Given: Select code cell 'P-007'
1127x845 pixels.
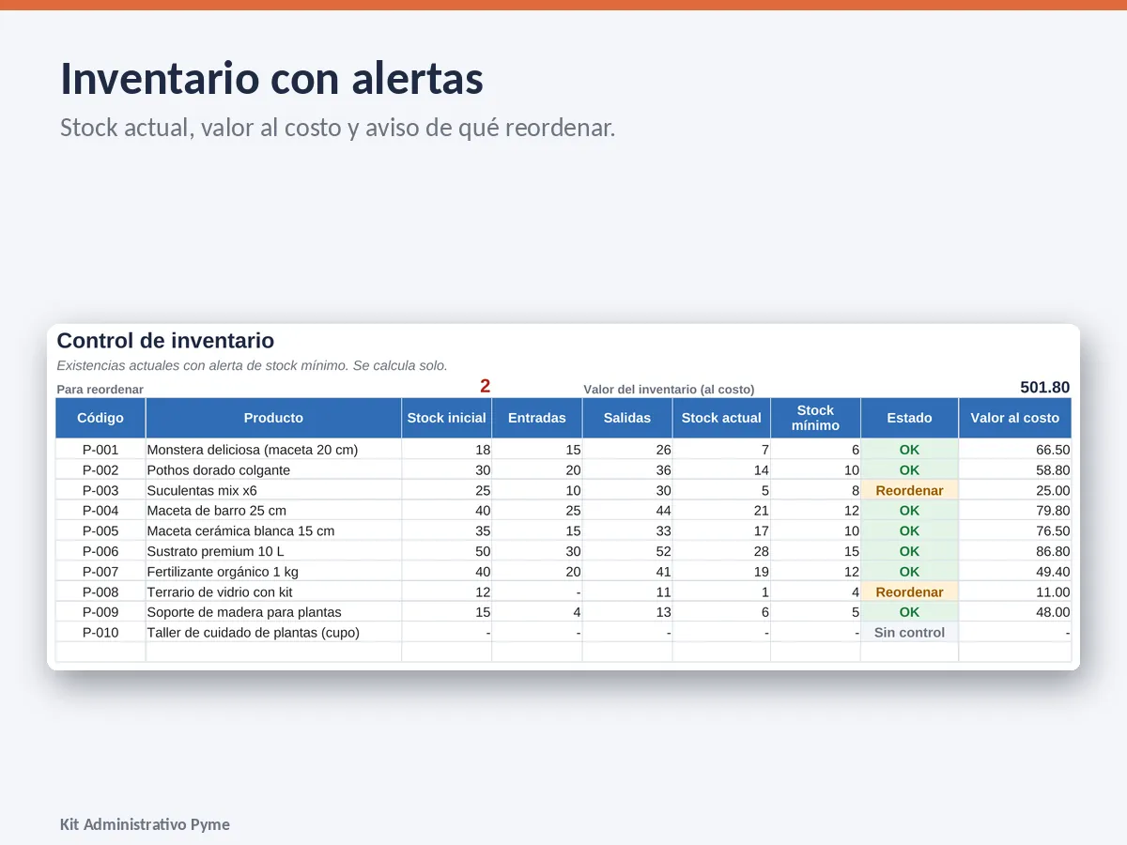Looking at the screenshot, I should click(x=100, y=572).
